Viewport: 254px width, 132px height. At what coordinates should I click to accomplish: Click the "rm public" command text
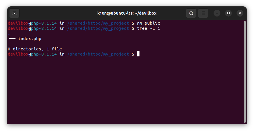(148, 23)
